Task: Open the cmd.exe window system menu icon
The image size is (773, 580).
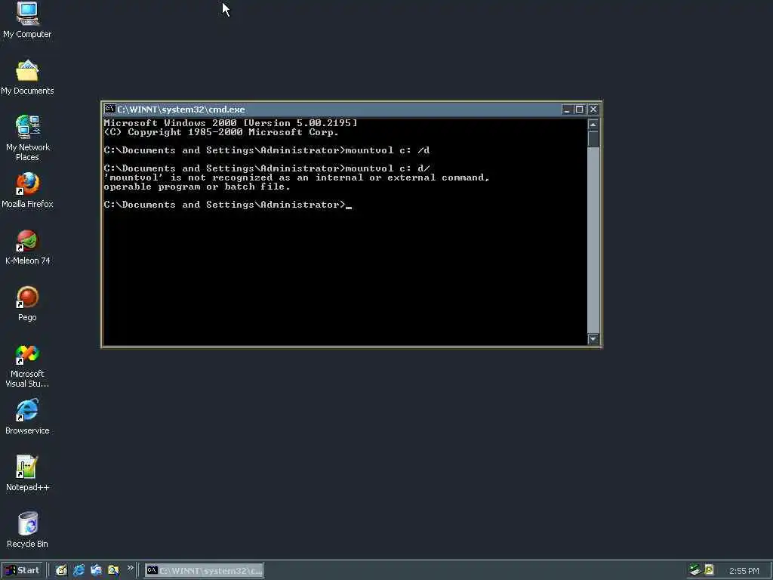Action: pyautogui.click(x=109, y=109)
